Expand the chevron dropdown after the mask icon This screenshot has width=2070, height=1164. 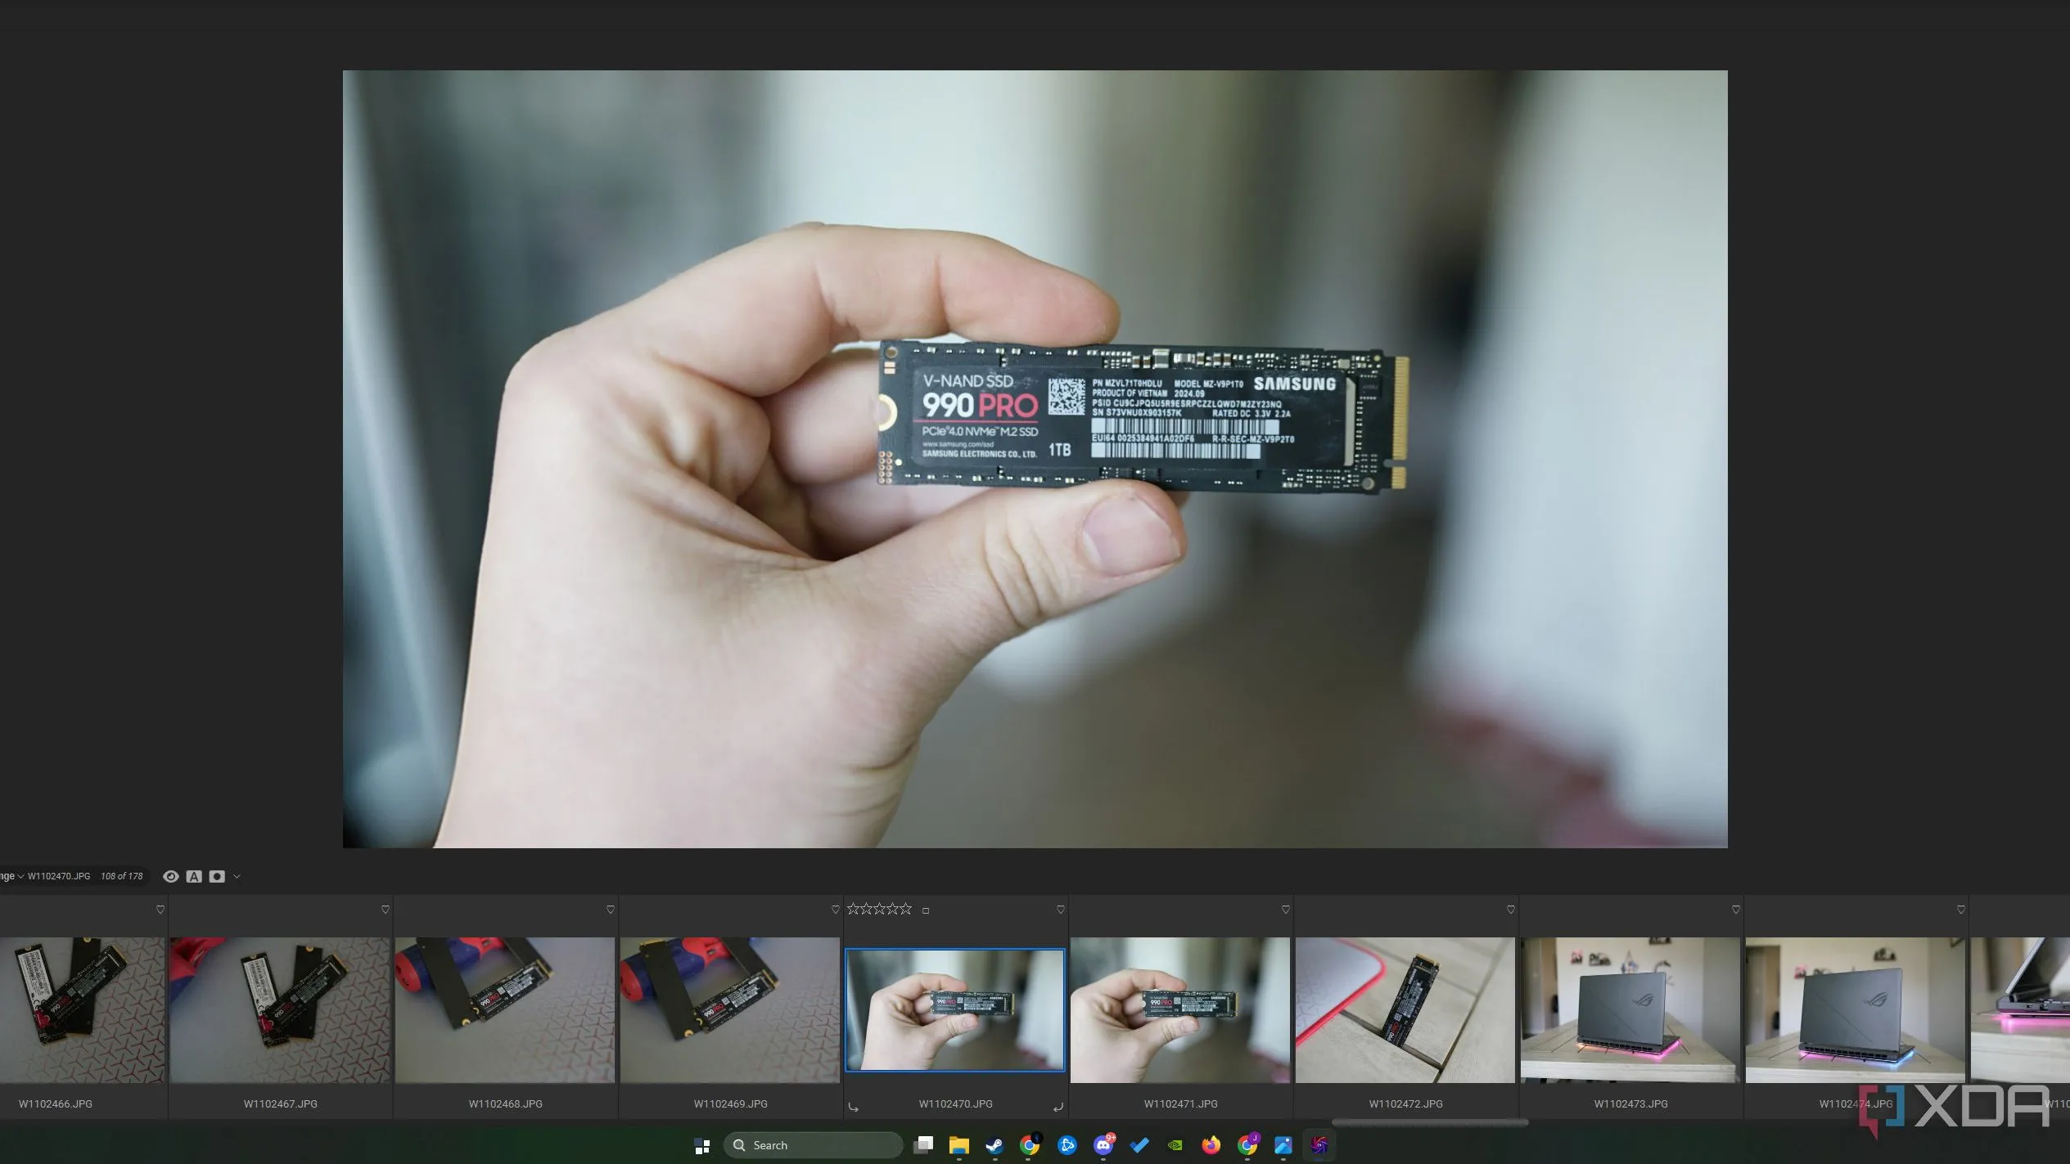(x=237, y=877)
